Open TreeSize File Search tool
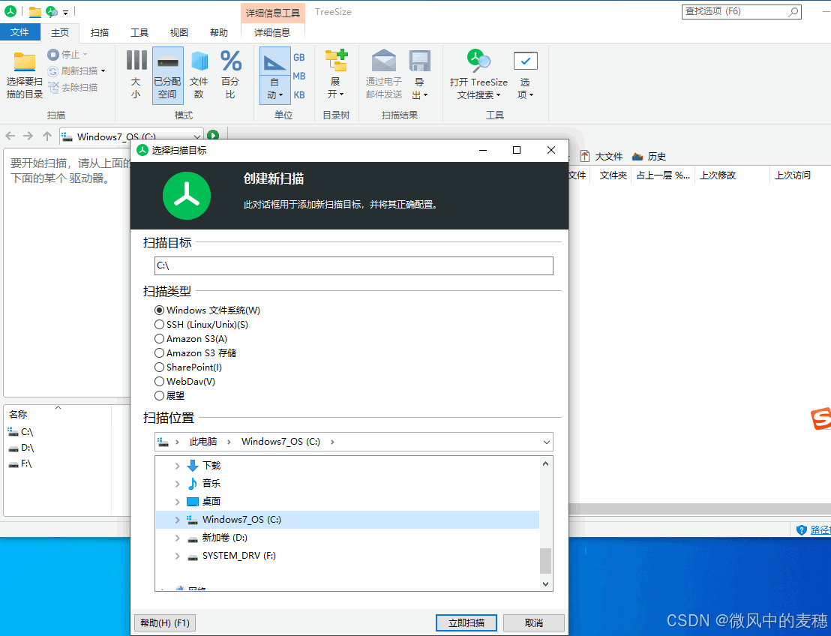831x636 pixels. 478,75
